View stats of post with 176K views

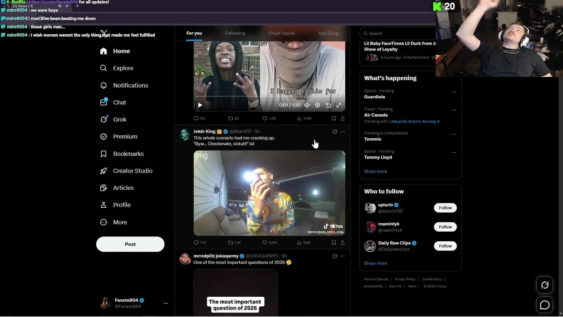click(304, 118)
